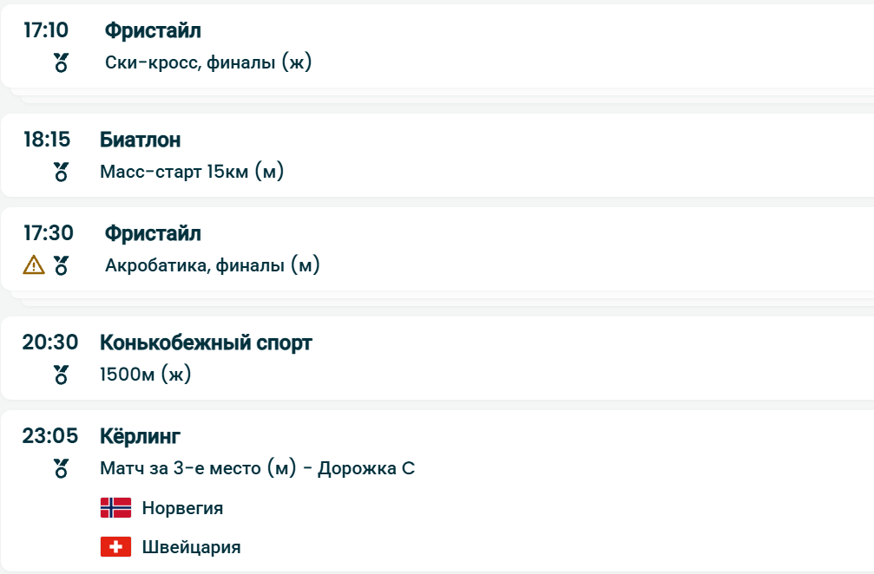Click the 1500м (ж) event description
Viewport: 874px width, 574px height.
(x=146, y=375)
